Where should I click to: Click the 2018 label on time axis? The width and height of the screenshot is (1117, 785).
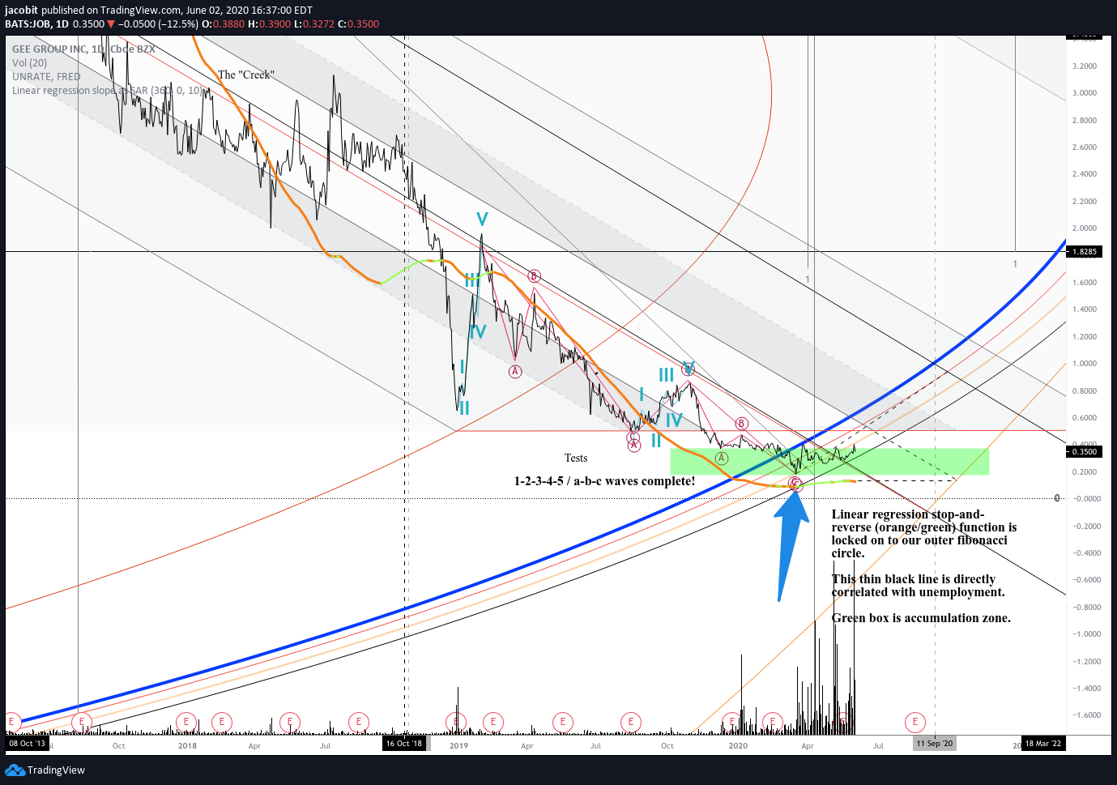tap(187, 745)
